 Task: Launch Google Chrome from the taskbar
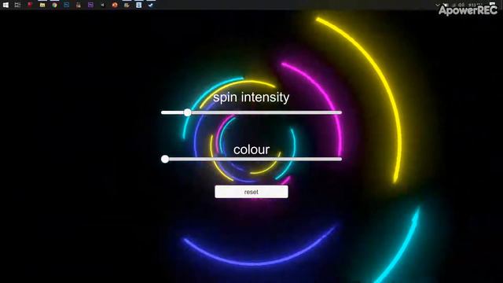[x=54, y=5]
